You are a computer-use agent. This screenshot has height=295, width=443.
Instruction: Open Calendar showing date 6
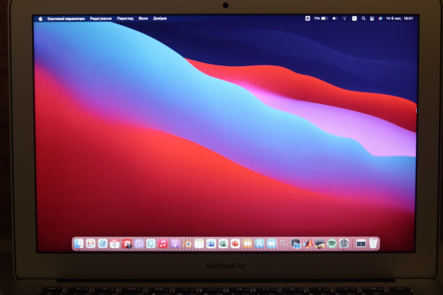[x=115, y=244]
